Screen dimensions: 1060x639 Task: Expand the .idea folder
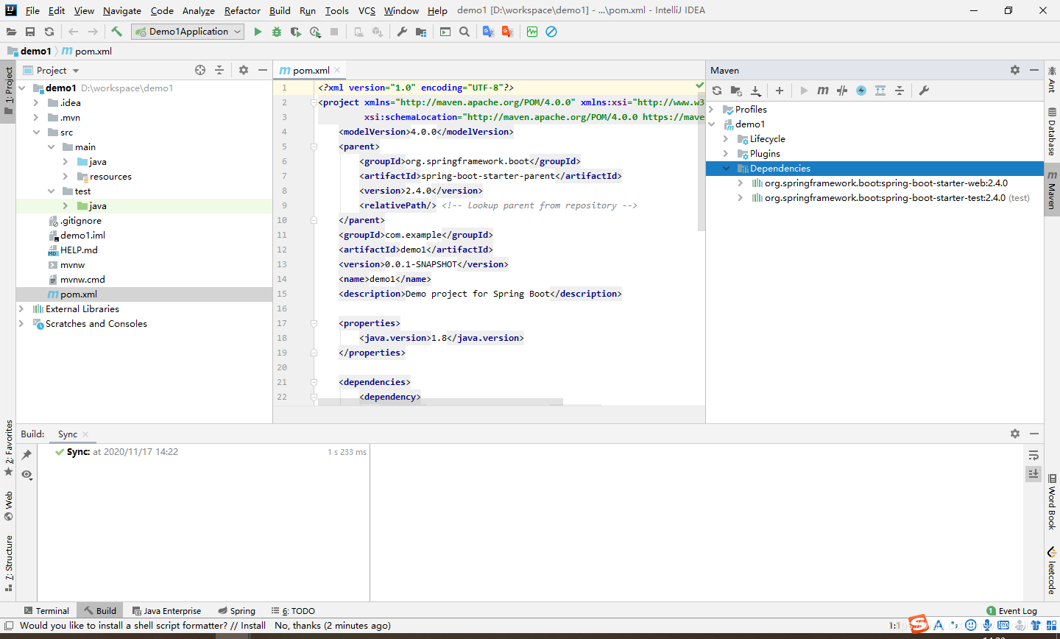[x=36, y=103]
